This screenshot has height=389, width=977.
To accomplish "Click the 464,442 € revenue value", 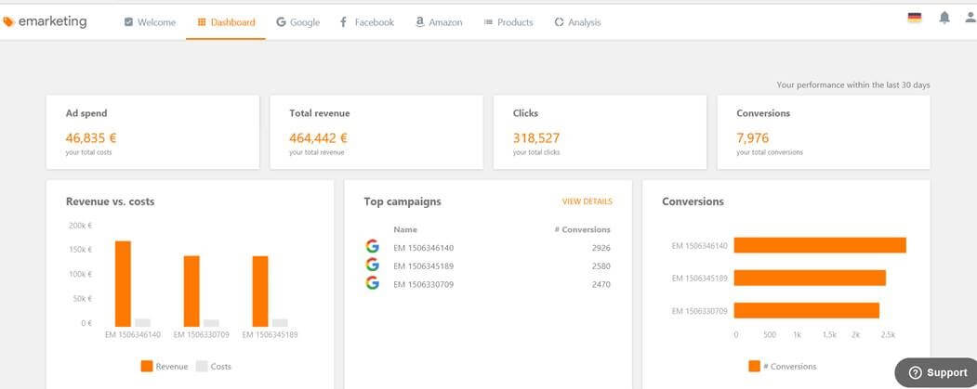I will (x=319, y=138).
